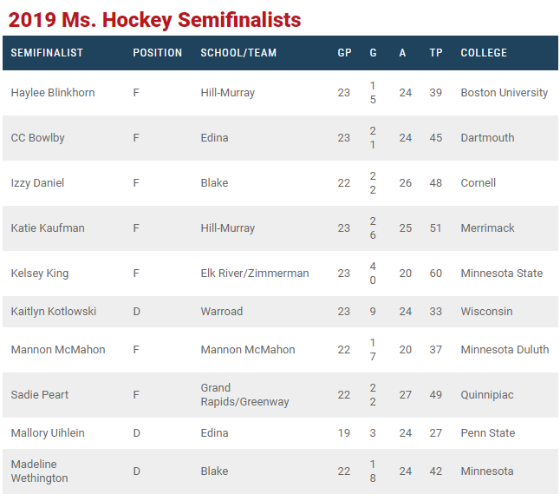Click the Madeline Wethington name cell
This screenshot has width=560, height=501.
(39, 471)
